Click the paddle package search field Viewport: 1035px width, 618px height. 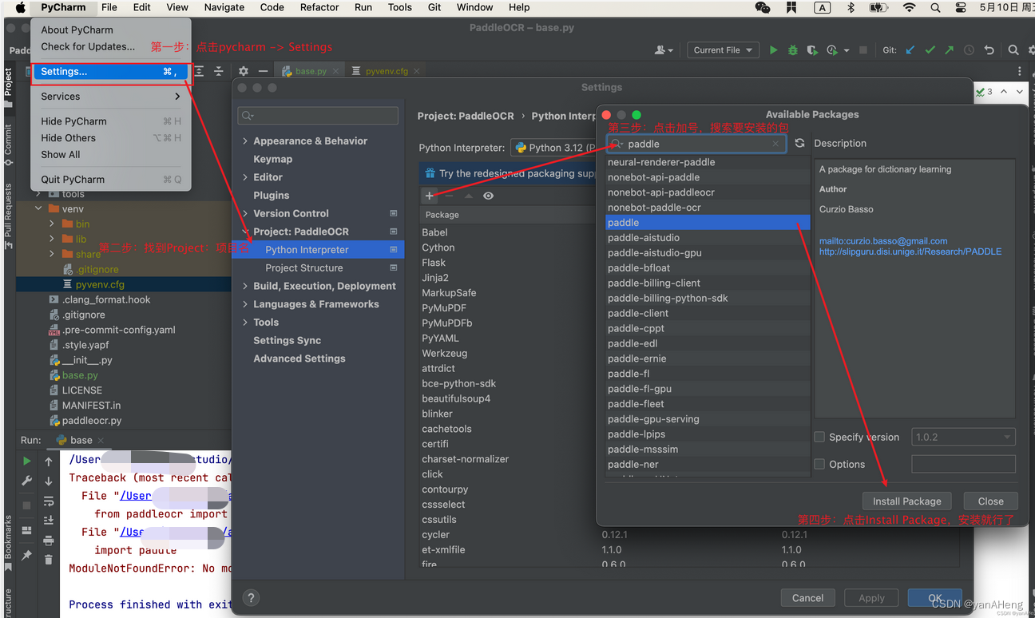(696, 144)
